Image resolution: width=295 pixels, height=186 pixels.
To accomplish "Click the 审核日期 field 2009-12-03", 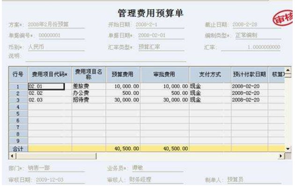I will (x=60, y=180).
